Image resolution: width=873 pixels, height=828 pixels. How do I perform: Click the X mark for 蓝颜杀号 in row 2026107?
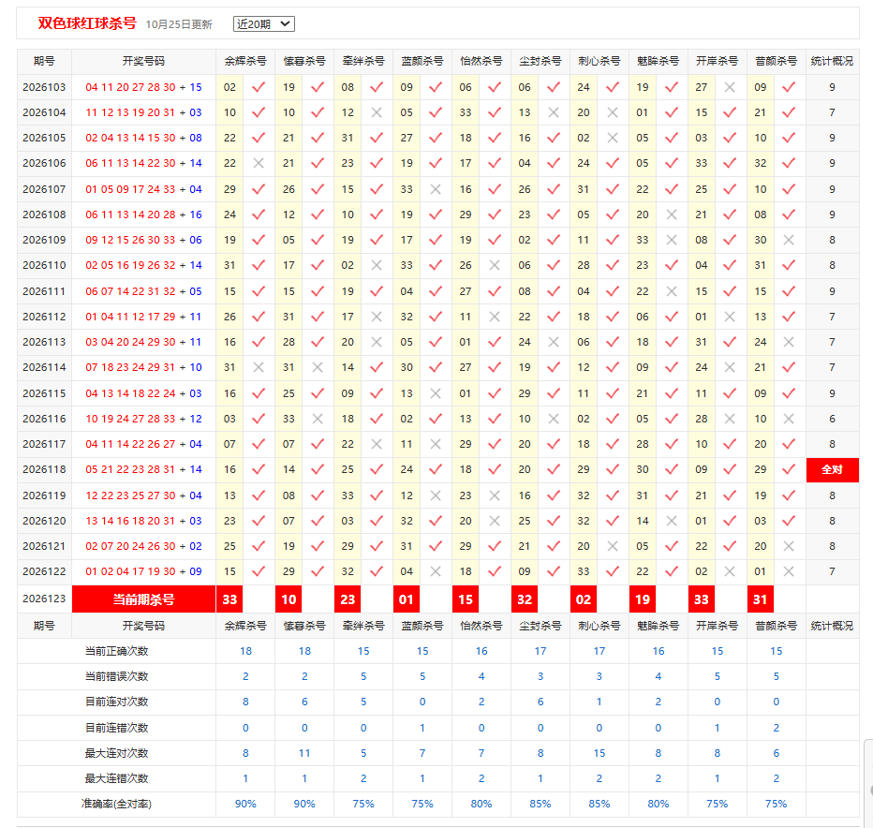(436, 189)
